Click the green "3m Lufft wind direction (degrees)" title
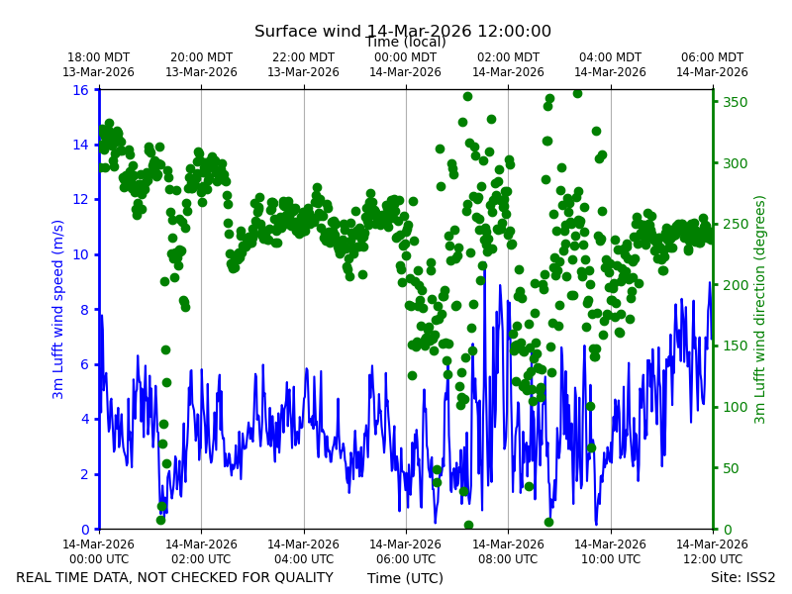This screenshot has height=594, width=792. pos(759,309)
